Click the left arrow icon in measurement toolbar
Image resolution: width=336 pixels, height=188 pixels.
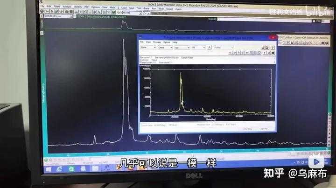(230, 53)
